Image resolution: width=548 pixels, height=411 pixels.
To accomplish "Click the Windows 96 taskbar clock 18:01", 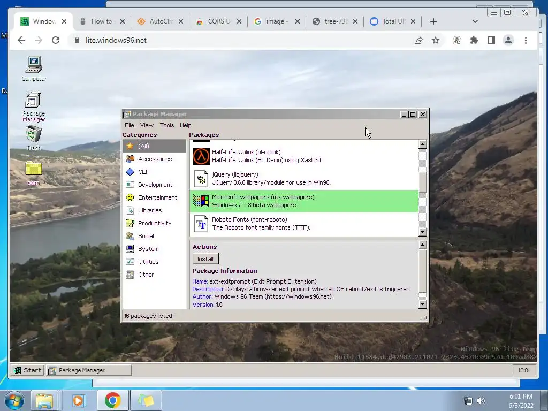I will tap(524, 370).
